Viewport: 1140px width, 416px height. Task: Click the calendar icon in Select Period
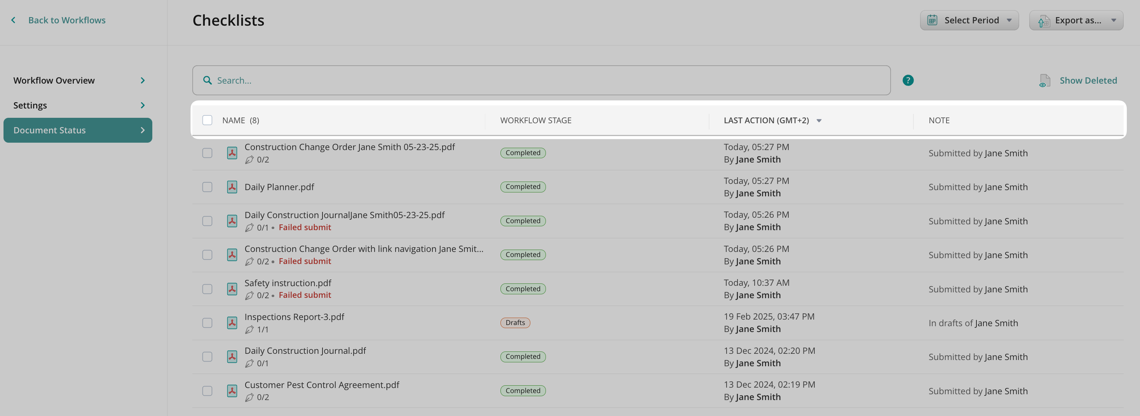(x=932, y=20)
